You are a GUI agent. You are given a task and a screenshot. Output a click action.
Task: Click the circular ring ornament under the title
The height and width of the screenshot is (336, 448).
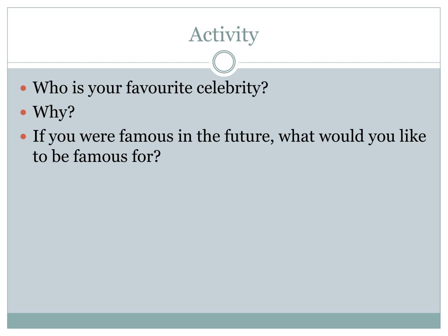click(224, 62)
